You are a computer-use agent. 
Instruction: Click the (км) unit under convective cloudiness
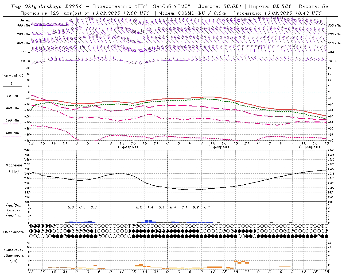(14, 261)
